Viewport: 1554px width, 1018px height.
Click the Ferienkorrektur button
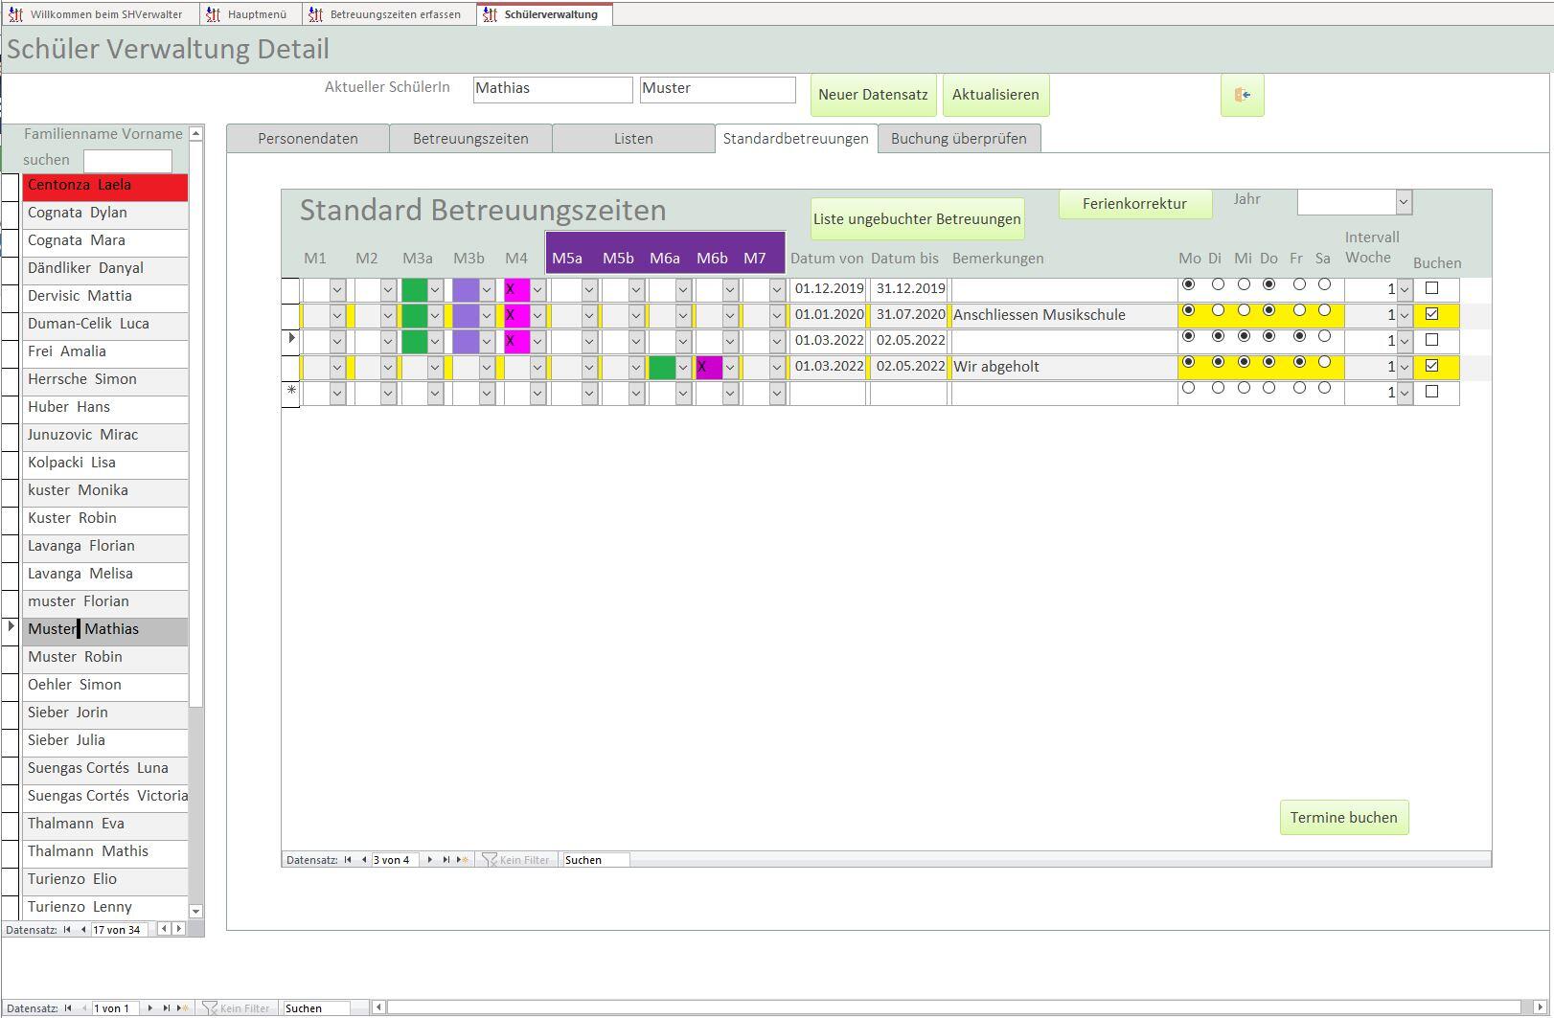point(1134,204)
